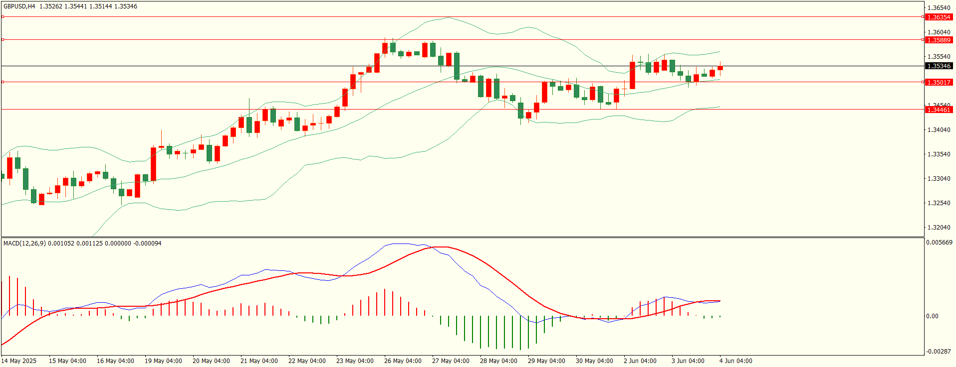Click the -0.00287 MACD scale value

pos(939,352)
